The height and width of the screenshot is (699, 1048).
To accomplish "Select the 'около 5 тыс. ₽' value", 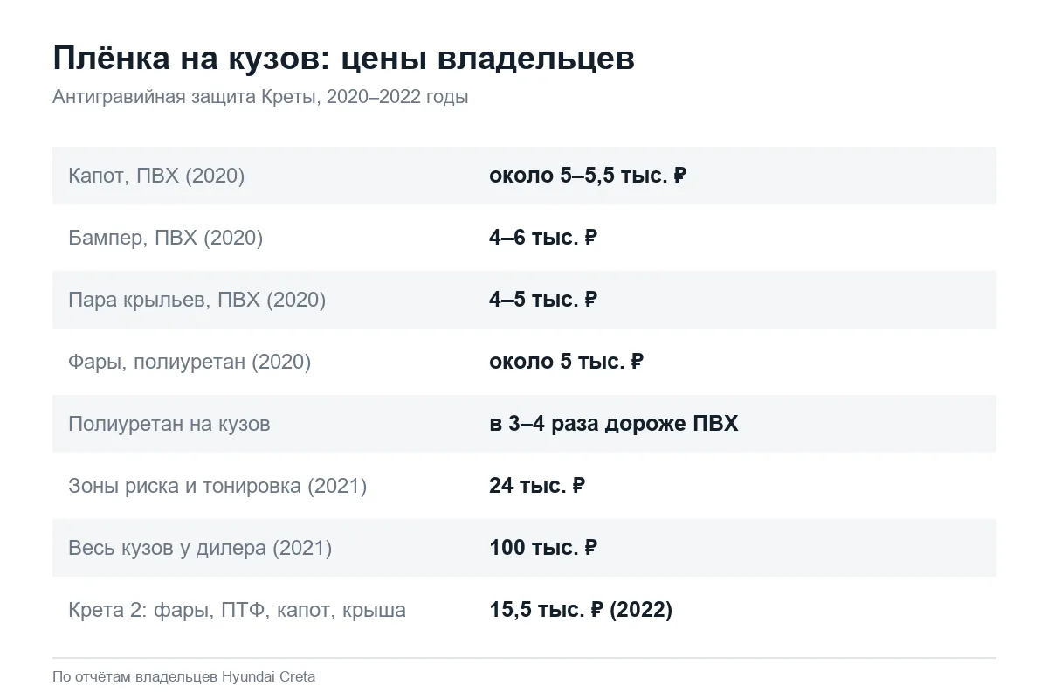I will (x=566, y=362).
